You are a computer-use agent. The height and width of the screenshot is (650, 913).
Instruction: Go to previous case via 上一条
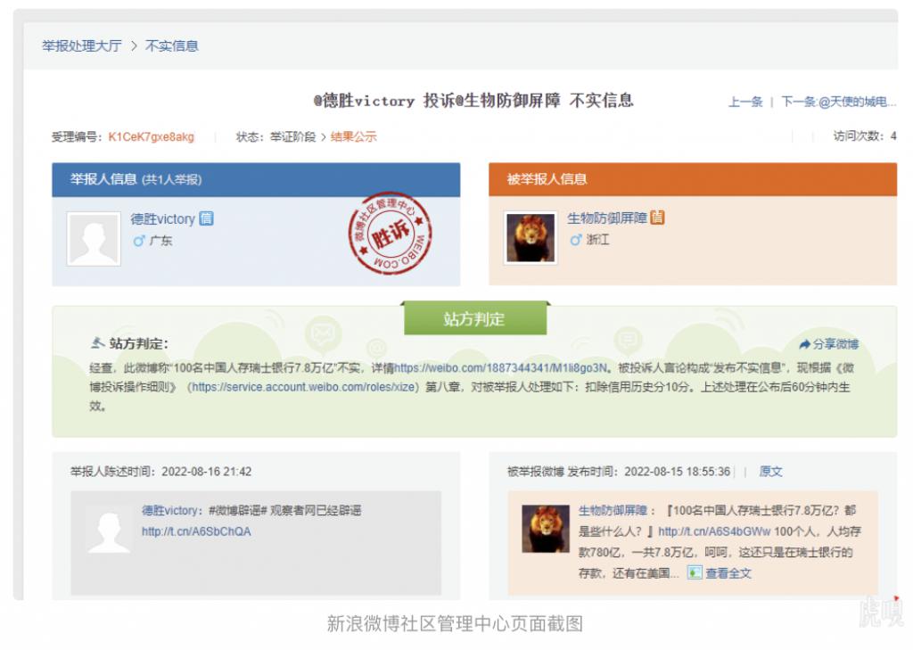[745, 102]
